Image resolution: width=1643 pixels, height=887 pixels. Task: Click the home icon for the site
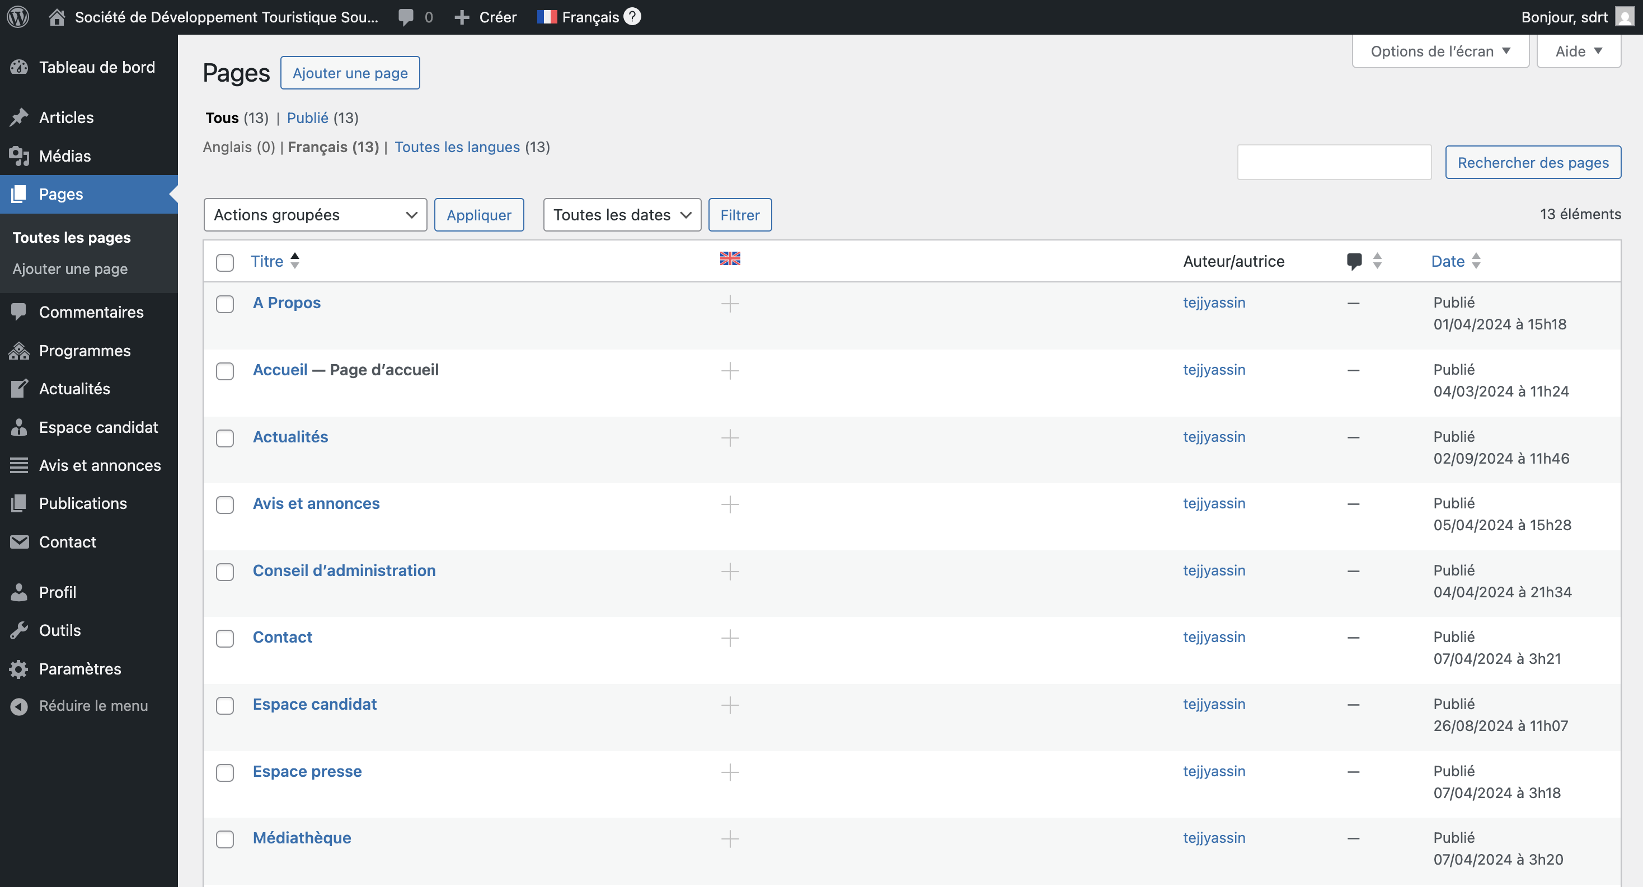click(x=57, y=17)
